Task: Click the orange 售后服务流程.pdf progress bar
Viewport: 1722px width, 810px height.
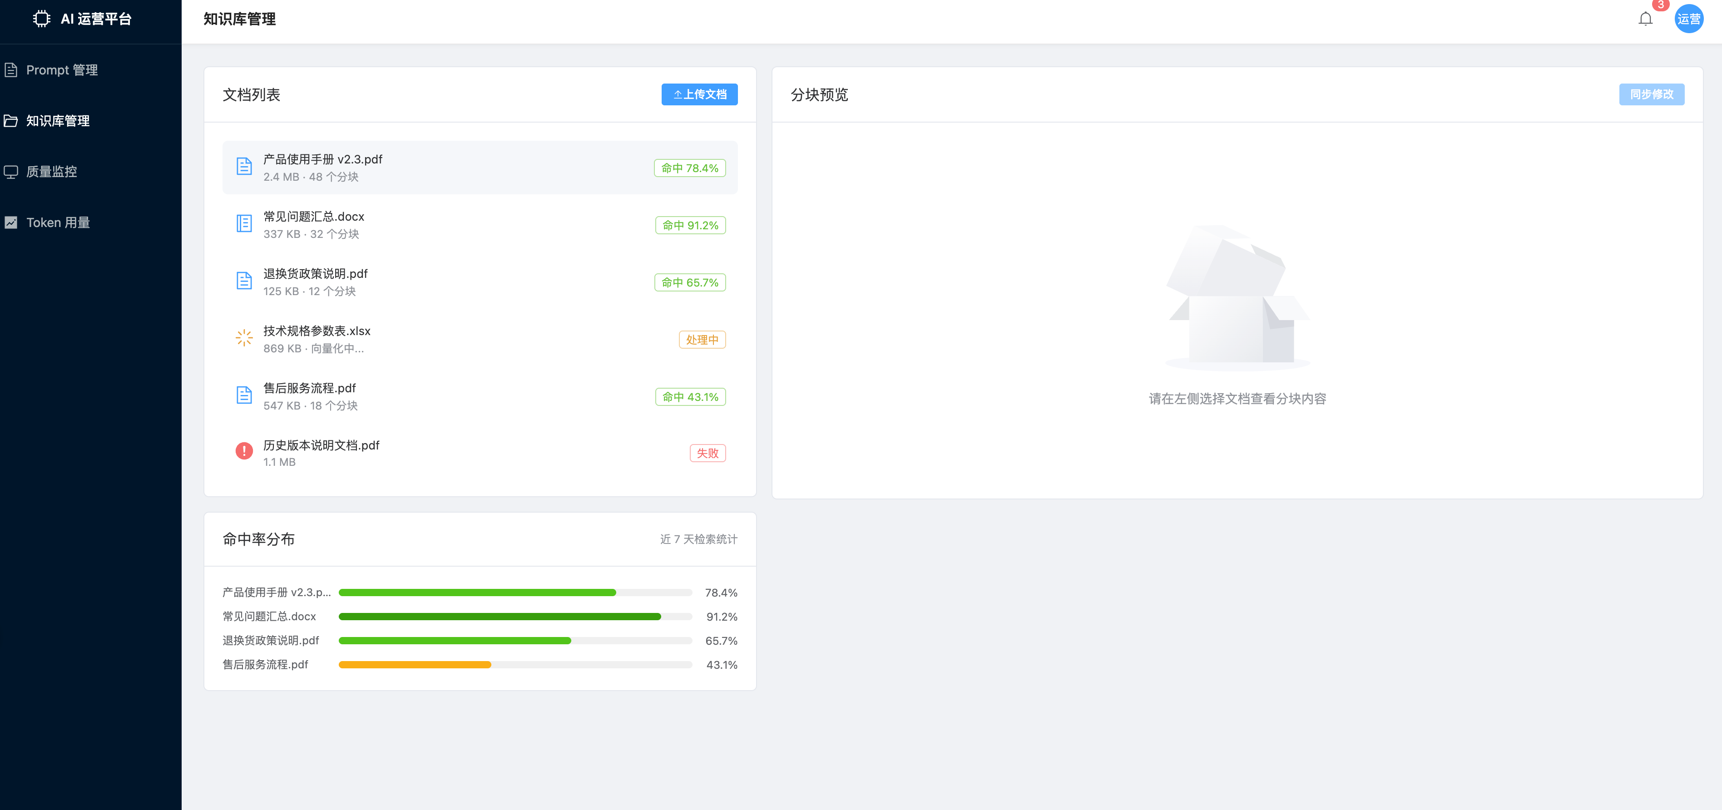Action: click(x=515, y=665)
